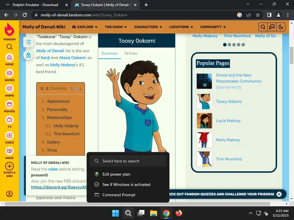Jump to Appearance in Contents
This screenshot has height=220, width=294.
tap(58, 101)
